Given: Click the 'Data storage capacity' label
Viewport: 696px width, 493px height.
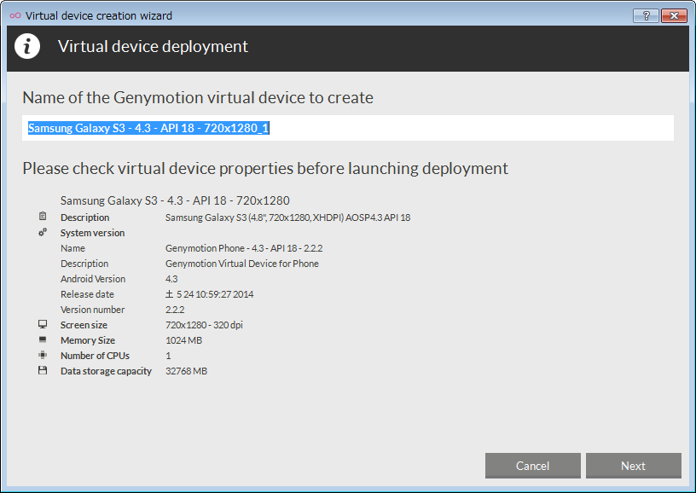Looking at the screenshot, I should [106, 371].
